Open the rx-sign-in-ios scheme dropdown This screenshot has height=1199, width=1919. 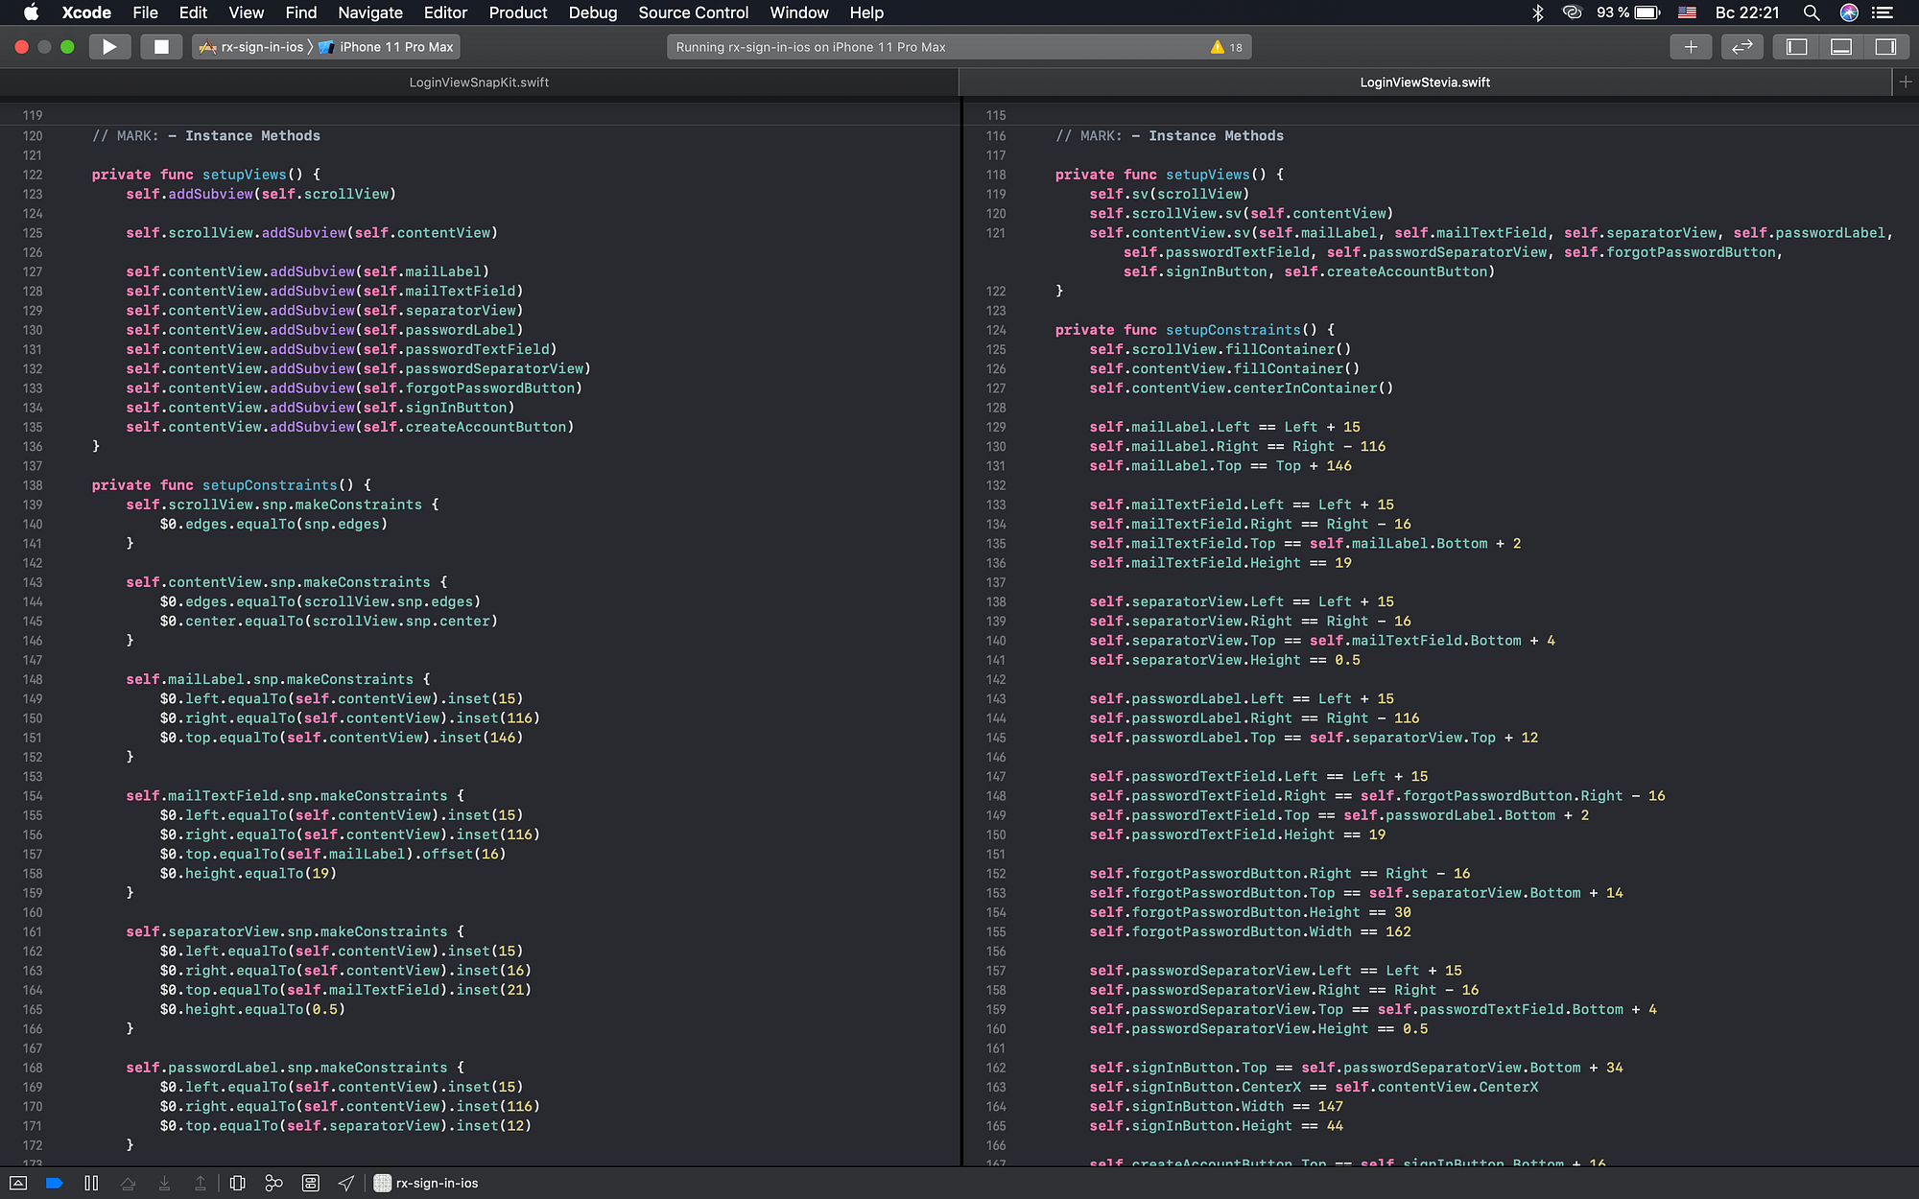tap(253, 47)
